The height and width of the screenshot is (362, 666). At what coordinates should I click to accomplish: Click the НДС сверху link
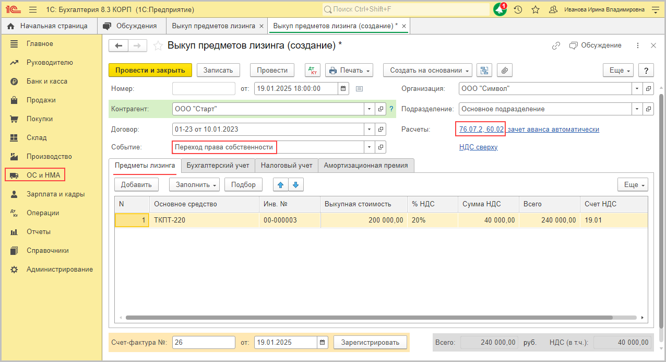478,147
